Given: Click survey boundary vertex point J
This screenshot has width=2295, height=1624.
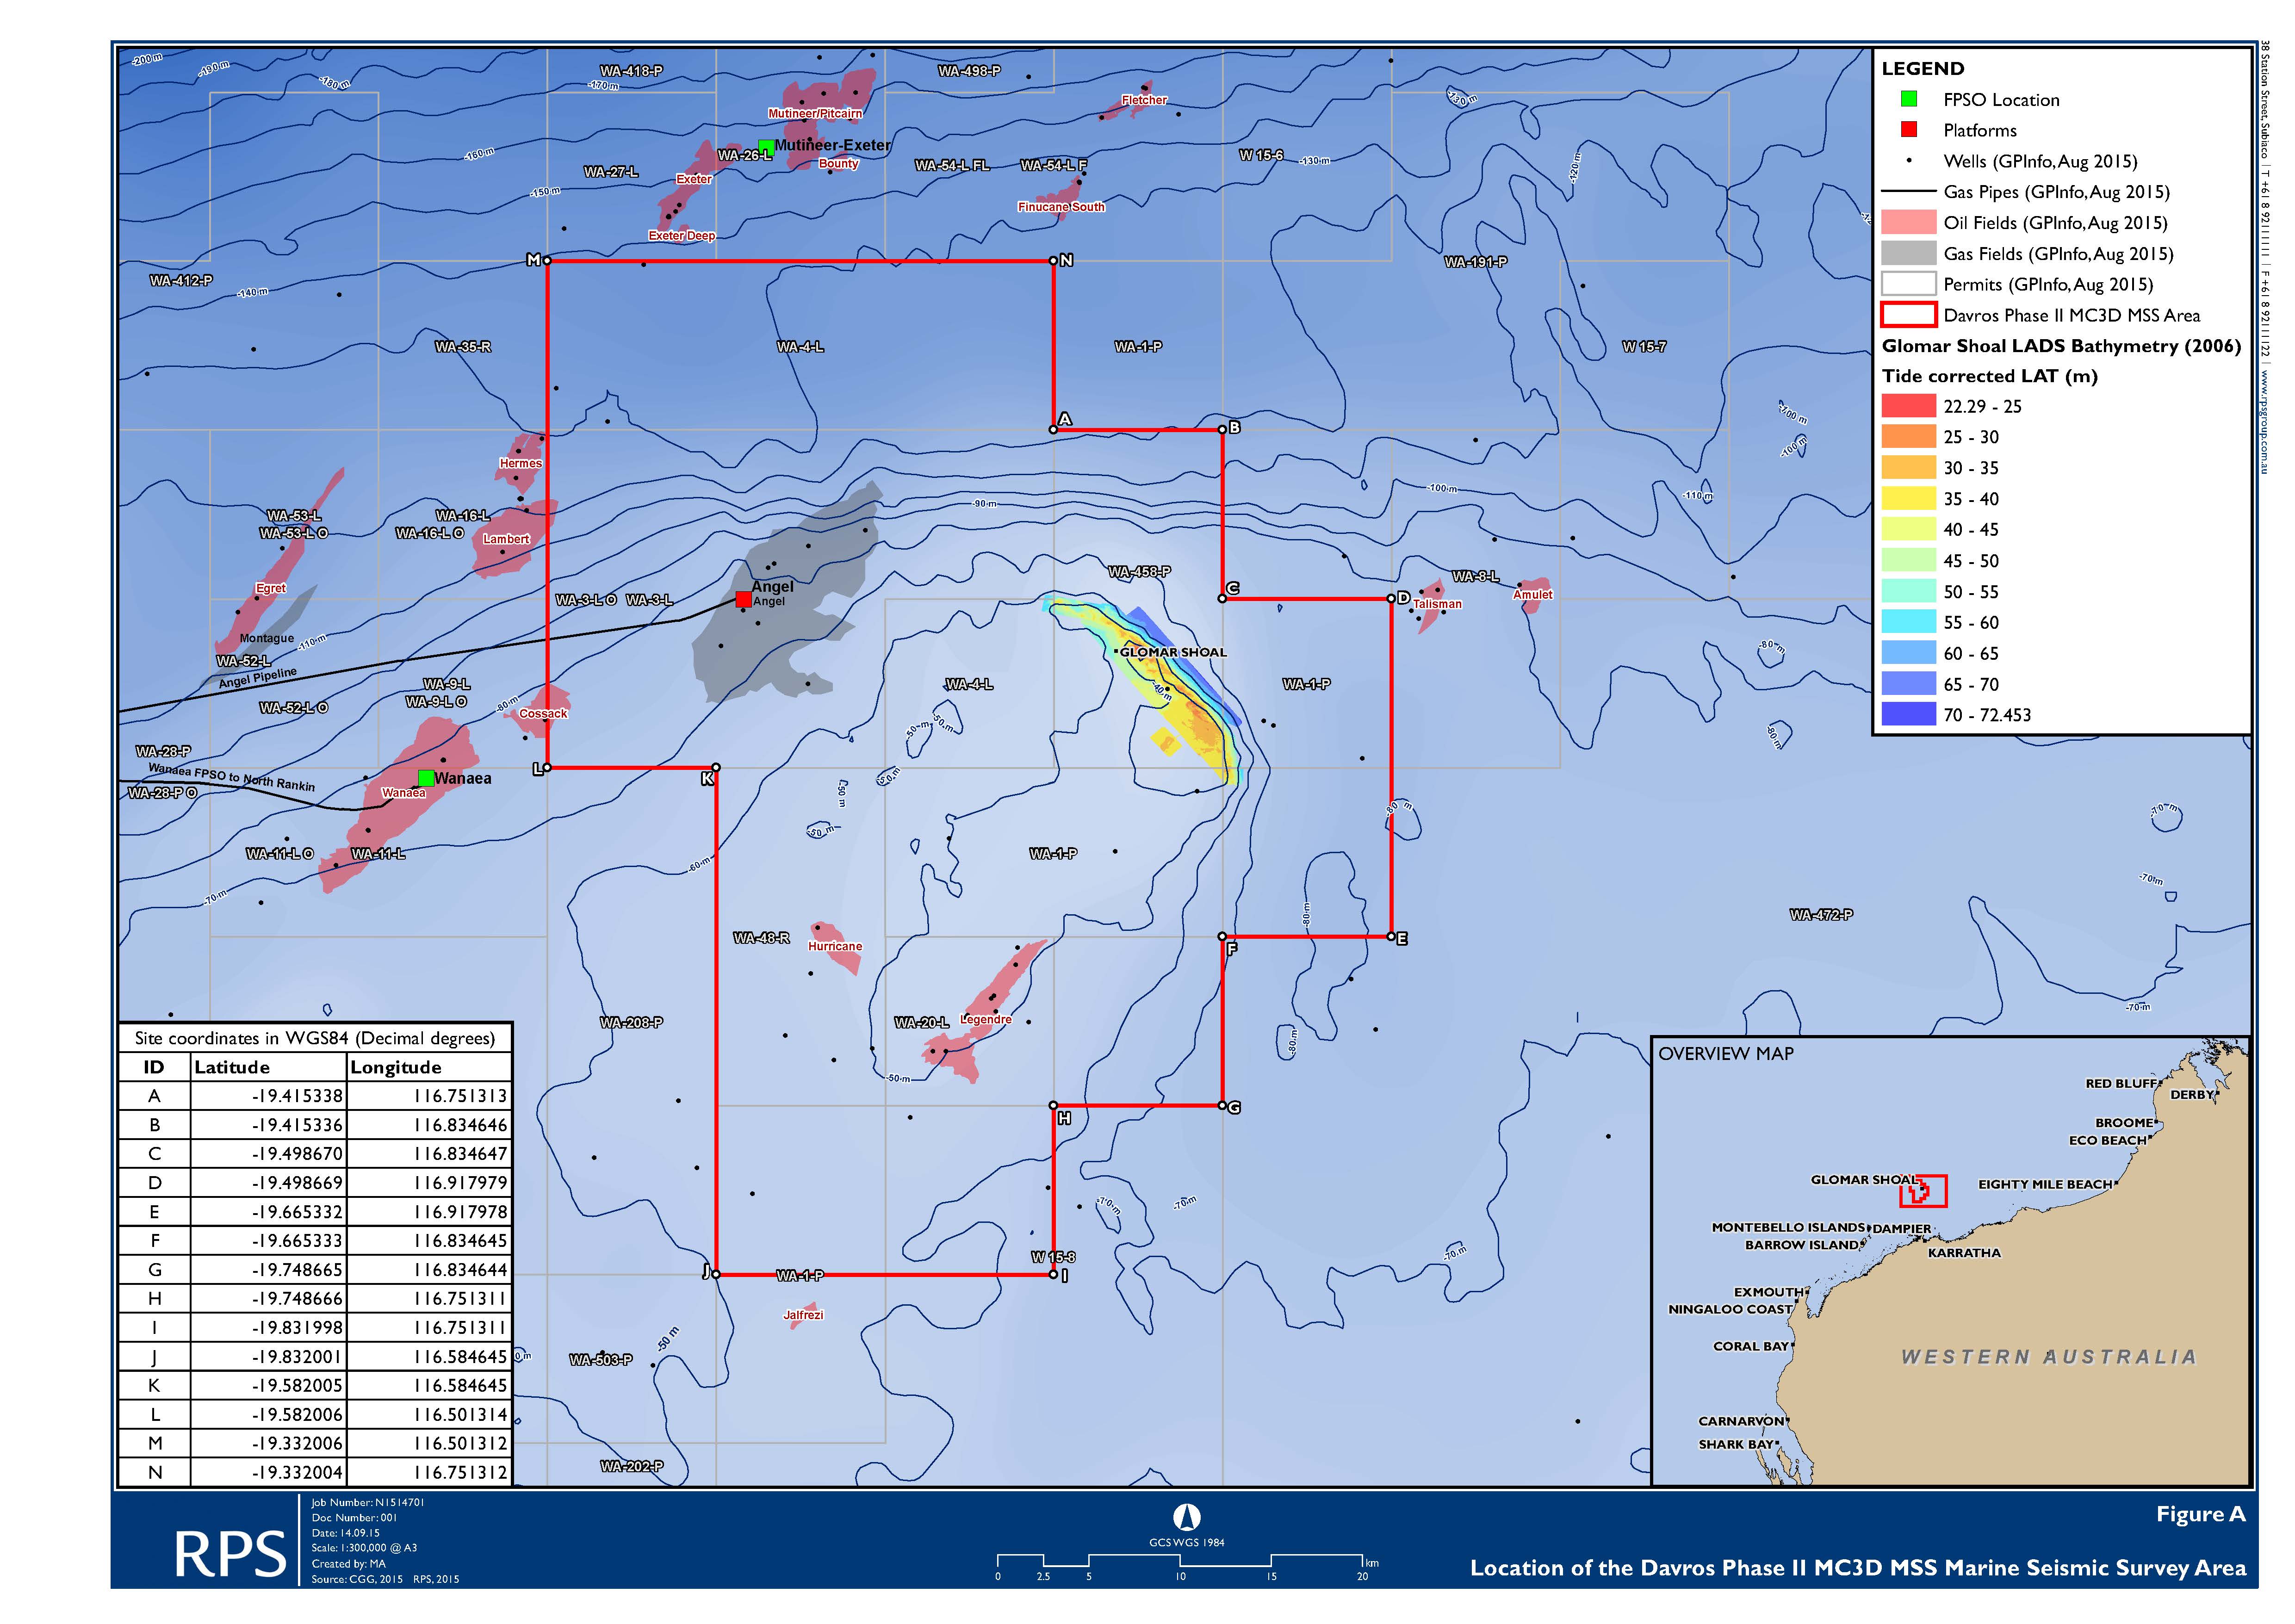Looking at the screenshot, I should (716, 1274).
